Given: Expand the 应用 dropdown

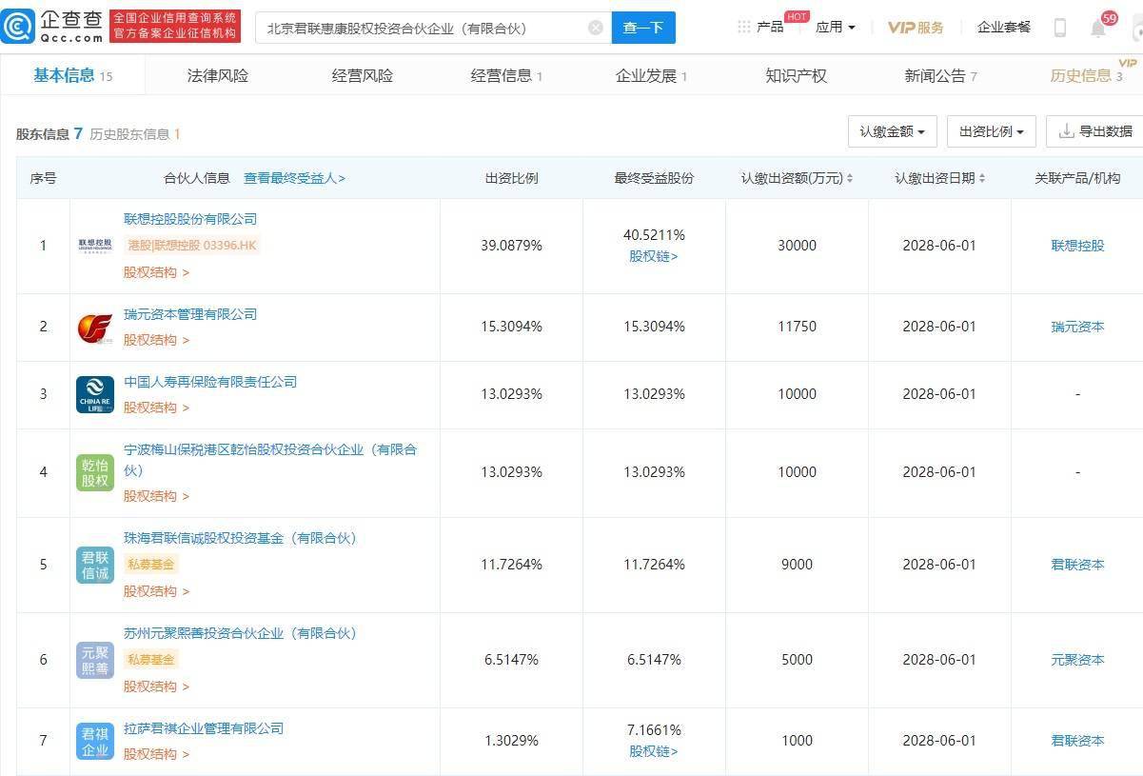Looking at the screenshot, I should (835, 27).
